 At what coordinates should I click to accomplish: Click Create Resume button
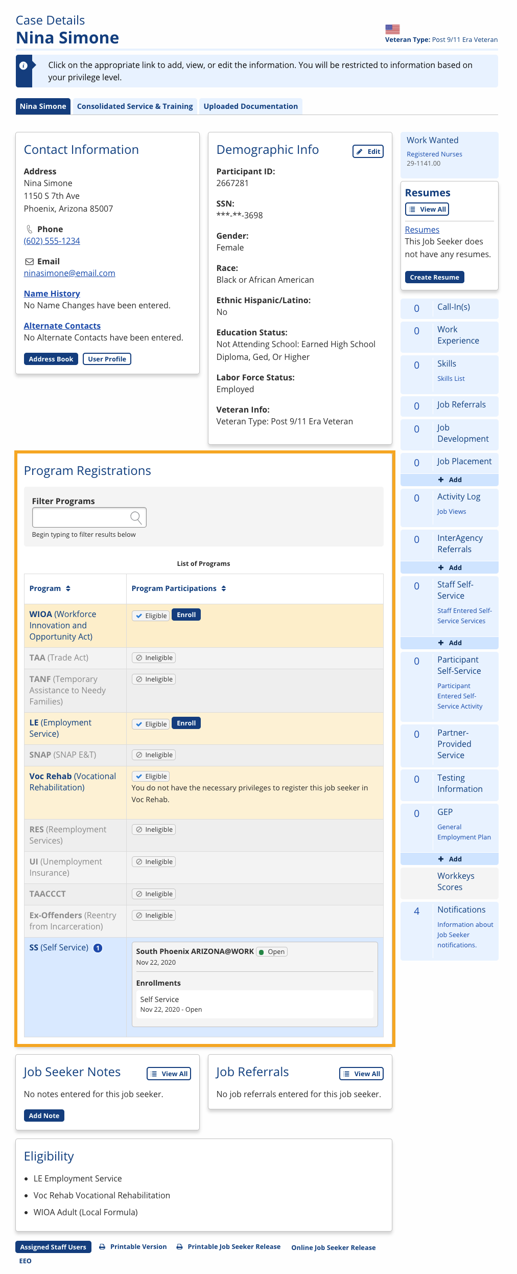[x=434, y=277]
